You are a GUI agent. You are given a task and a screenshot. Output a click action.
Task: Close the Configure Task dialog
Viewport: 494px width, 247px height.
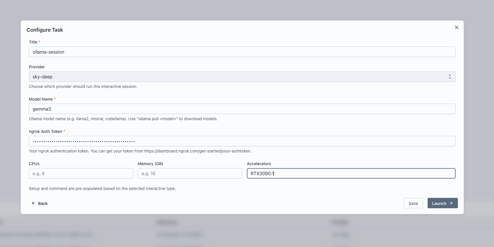pos(456,27)
